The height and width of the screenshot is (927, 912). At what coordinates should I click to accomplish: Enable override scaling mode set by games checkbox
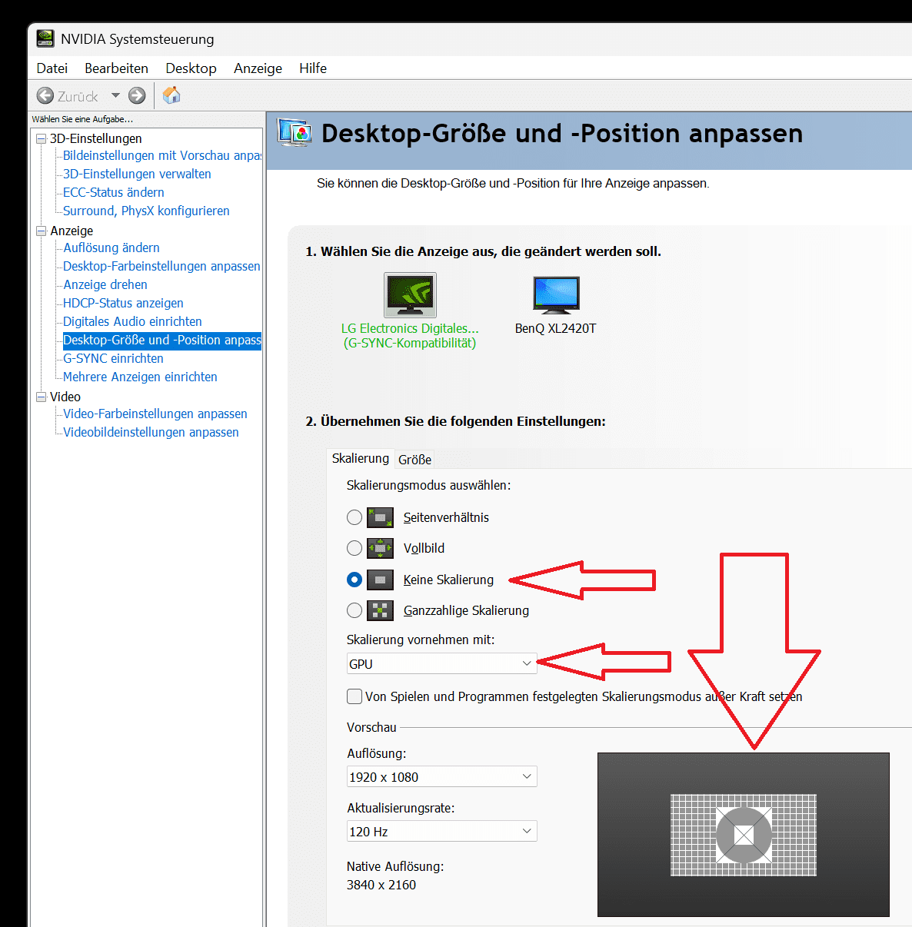pyautogui.click(x=354, y=696)
